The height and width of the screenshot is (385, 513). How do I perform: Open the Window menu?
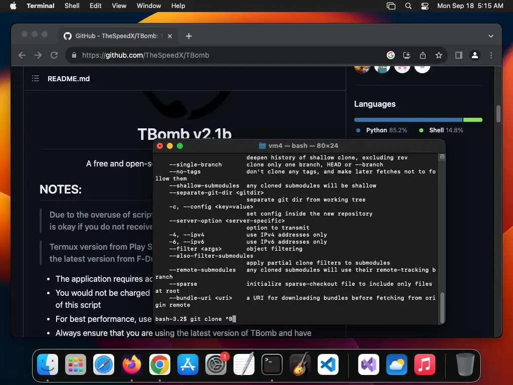tap(148, 6)
